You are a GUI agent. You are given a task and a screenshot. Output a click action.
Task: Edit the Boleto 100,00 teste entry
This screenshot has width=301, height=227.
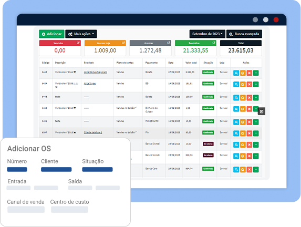243,98
